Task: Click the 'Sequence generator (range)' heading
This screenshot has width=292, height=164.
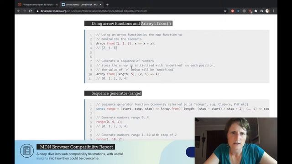Action: tap(113, 93)
